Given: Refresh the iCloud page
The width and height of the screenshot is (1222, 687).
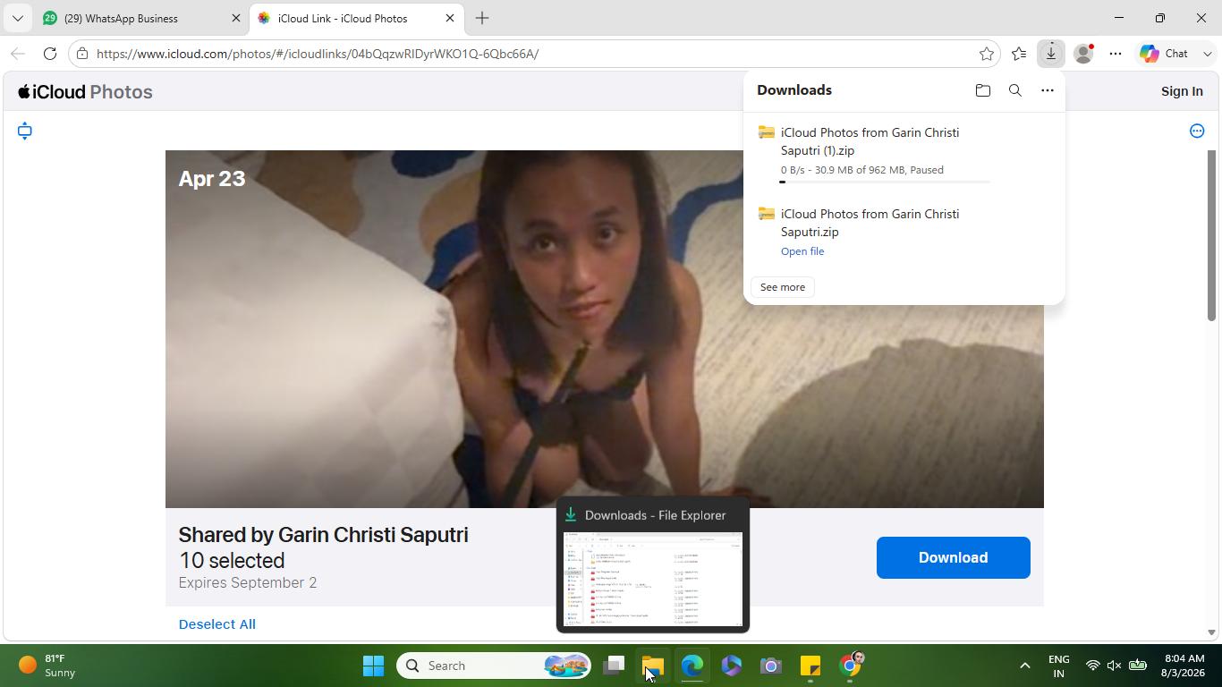Looking at the screenshot, I should click(x=50, y=54).
